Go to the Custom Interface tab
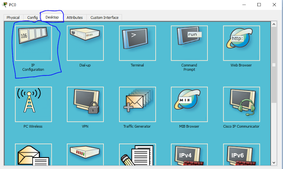 (x=104, y=18)
